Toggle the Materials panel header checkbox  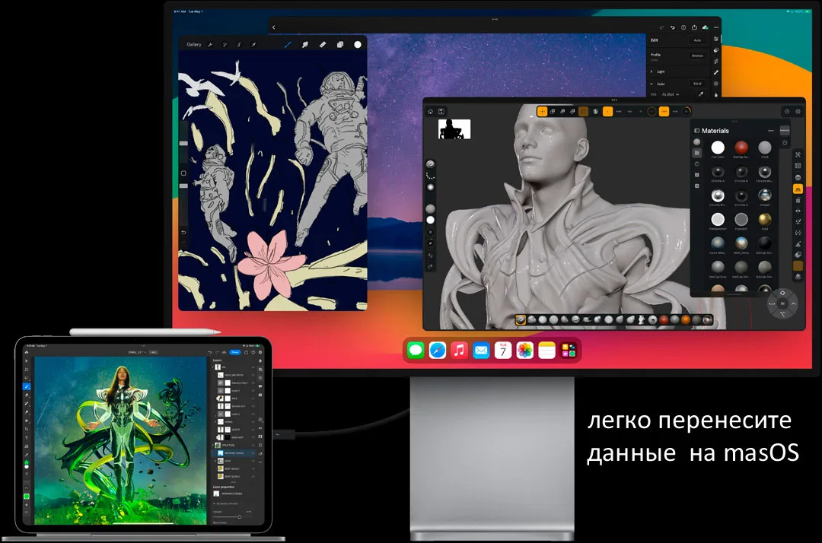pos(696,131)
